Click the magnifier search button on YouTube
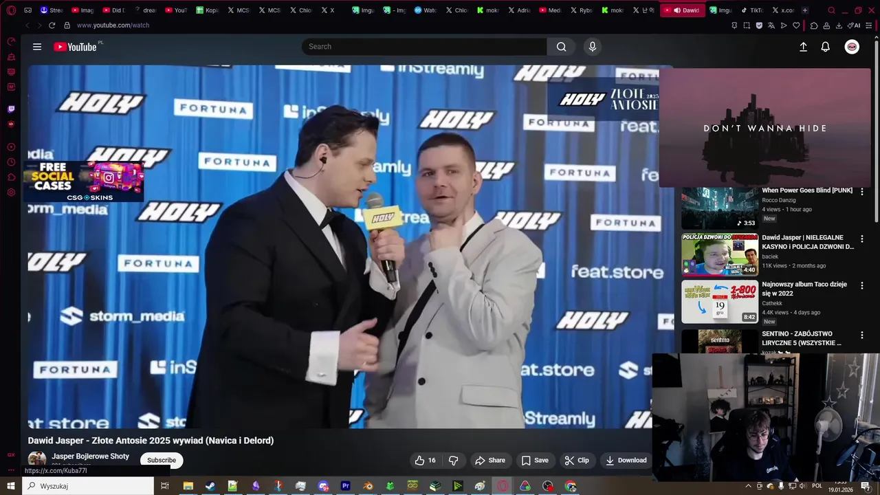Screen dimensions: 880x495 pos(562,47)
